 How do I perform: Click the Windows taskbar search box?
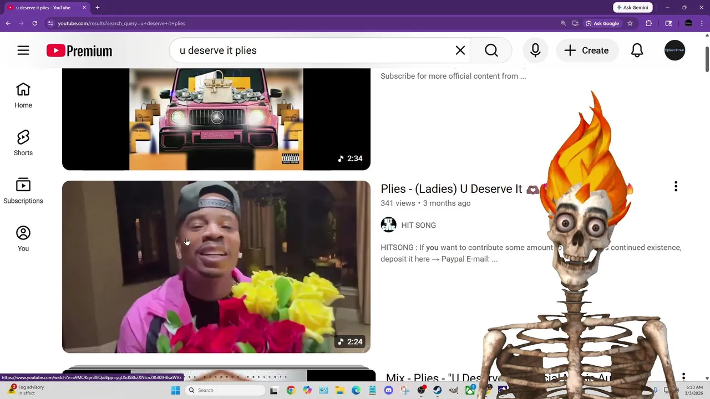[225, 390]
